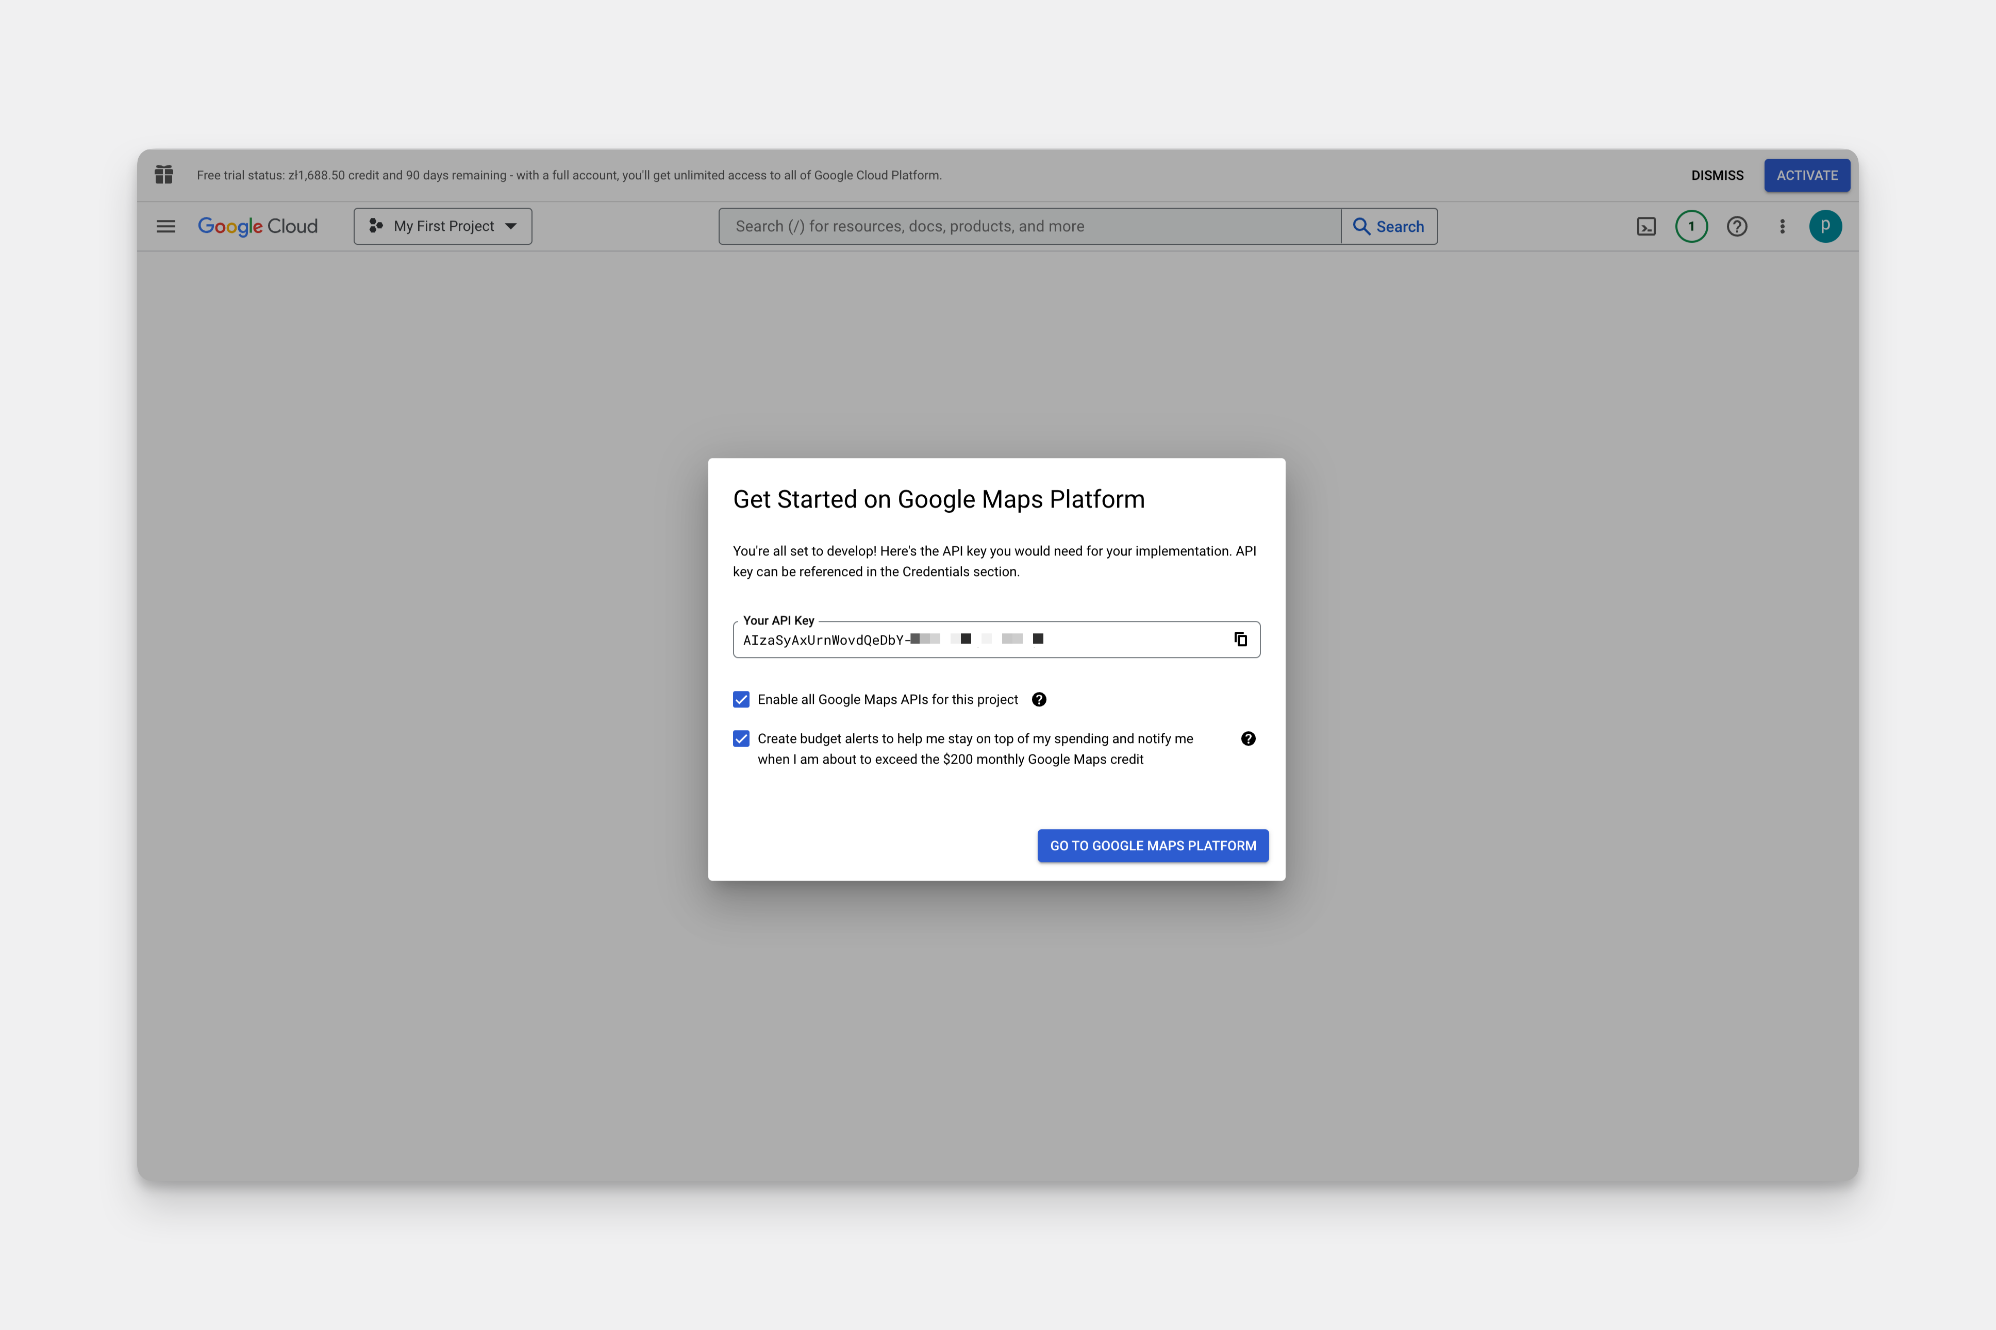The height and width of the screenshot is (1330, 1996).
Task: Focus the resources search input field
Action: (1028, 226)
